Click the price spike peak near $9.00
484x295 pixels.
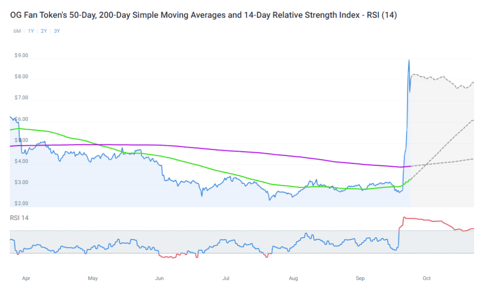coord(409,60)
